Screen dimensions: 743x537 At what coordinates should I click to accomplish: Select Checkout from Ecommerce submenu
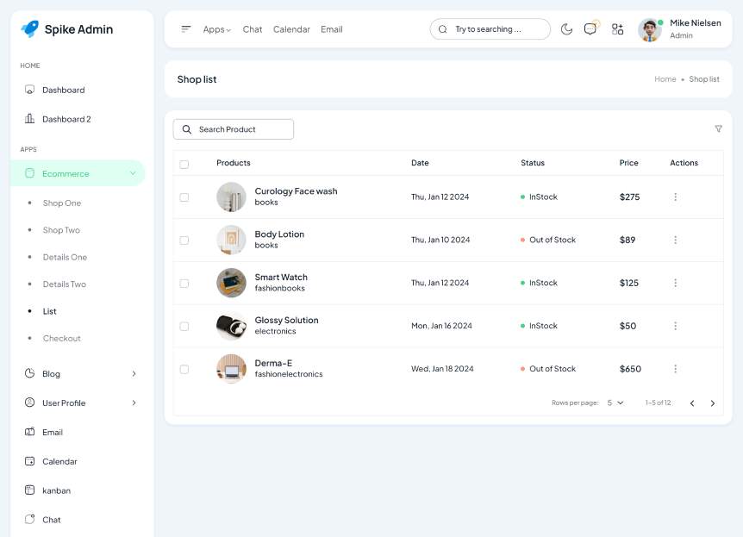click(x=62, y=339)
